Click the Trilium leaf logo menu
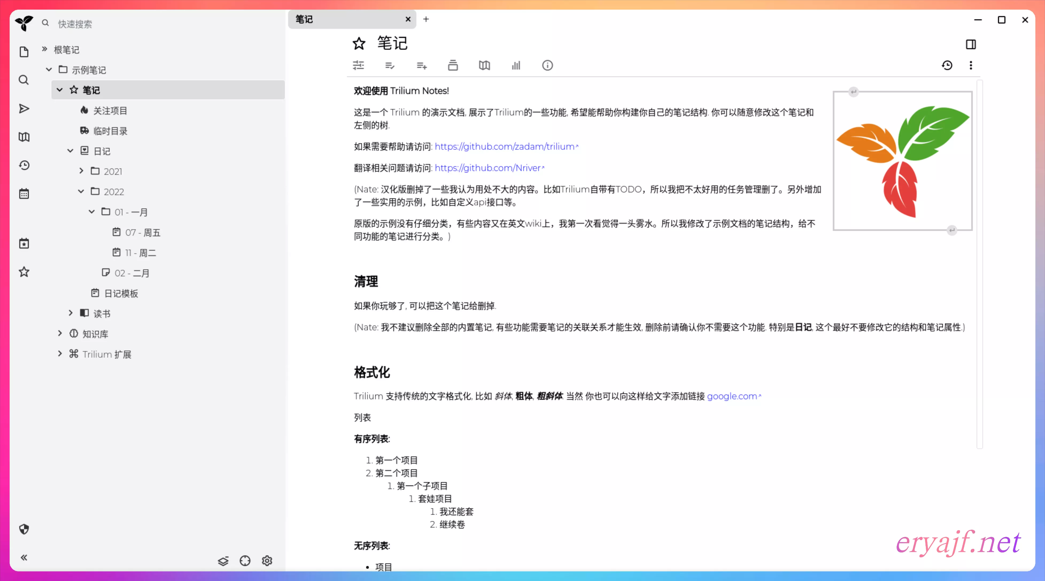This screenshot has height=581, width=1045. [x=24, y=23]
